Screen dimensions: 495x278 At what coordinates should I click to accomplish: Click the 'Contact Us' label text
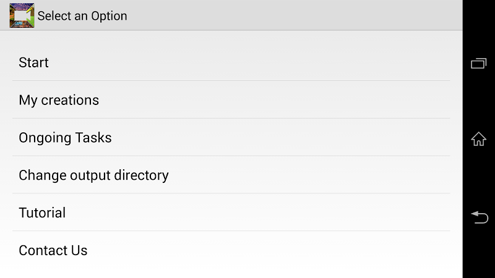pos(53,251)
